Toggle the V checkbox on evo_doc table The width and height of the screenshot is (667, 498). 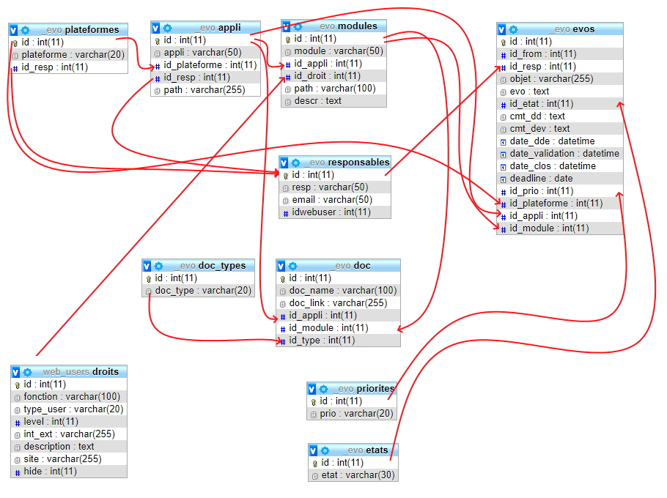pos(283,265)
